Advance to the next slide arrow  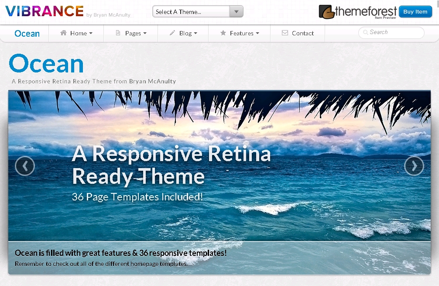point(414,166)
